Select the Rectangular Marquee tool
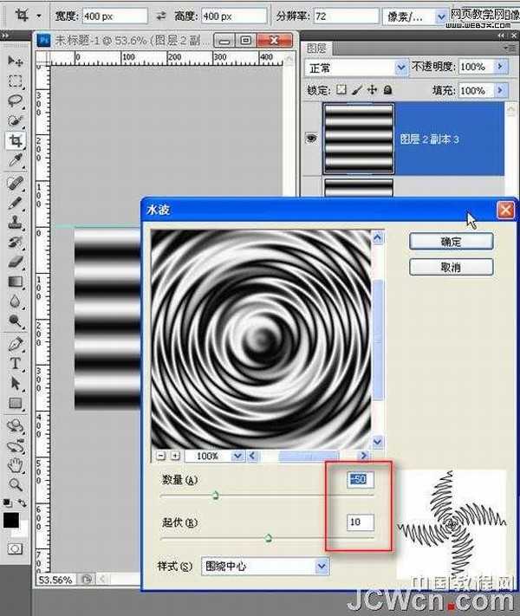Image resolution: width=520 pixels, height=616 pixels. pyautogui.click(x=16, y=81)
